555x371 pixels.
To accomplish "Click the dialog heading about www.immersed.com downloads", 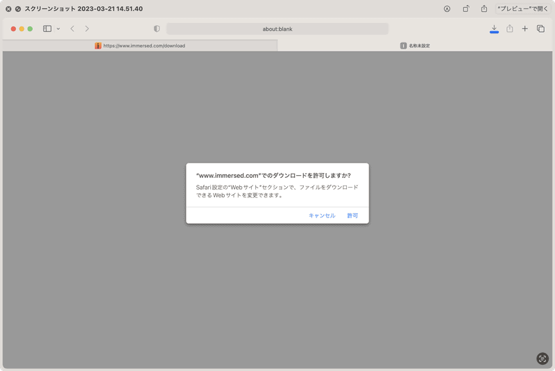I will pos(273,175).
